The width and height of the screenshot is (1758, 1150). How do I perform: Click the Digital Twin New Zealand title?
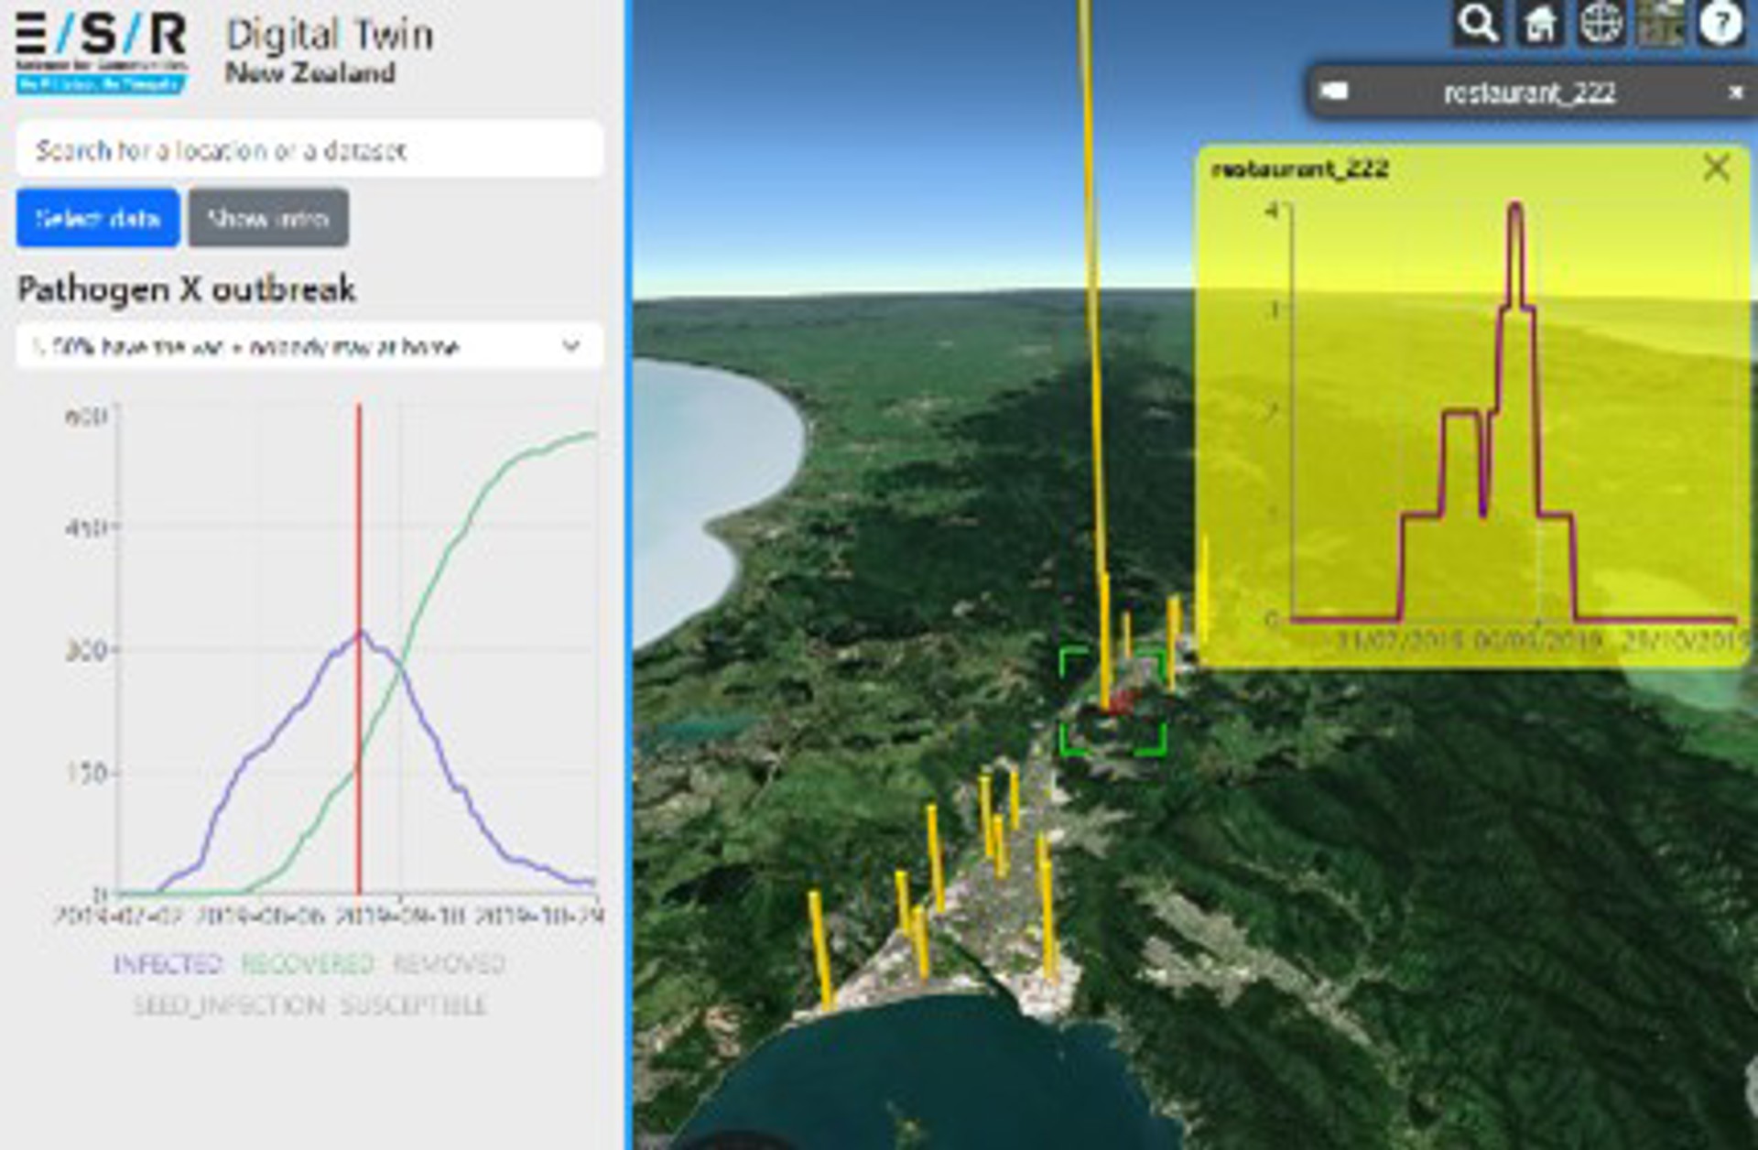click(x=330, y=51)
